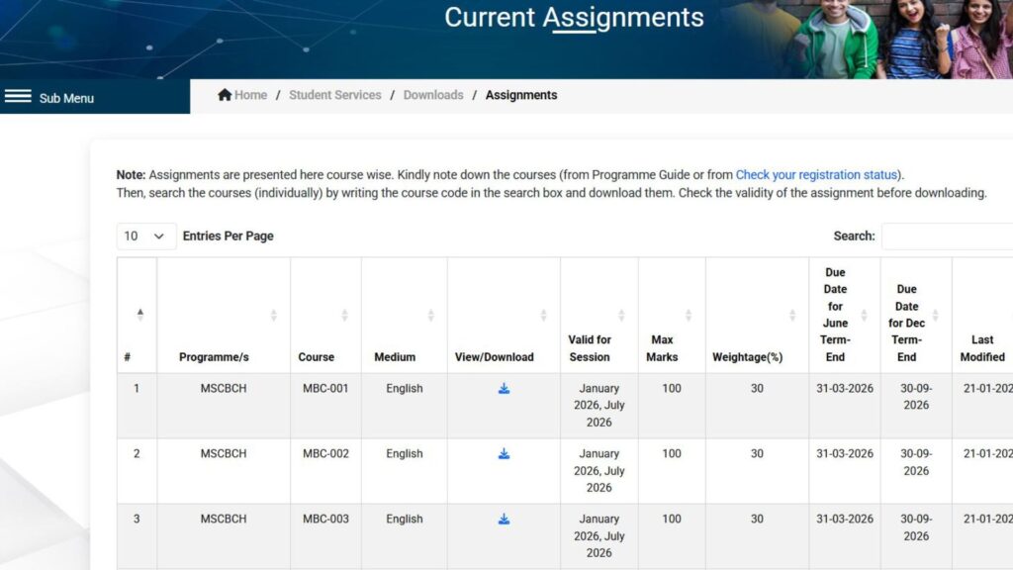Click the sort arrow on Medium column
This screenshot has width=1013, height=570.
click(430, 315)
